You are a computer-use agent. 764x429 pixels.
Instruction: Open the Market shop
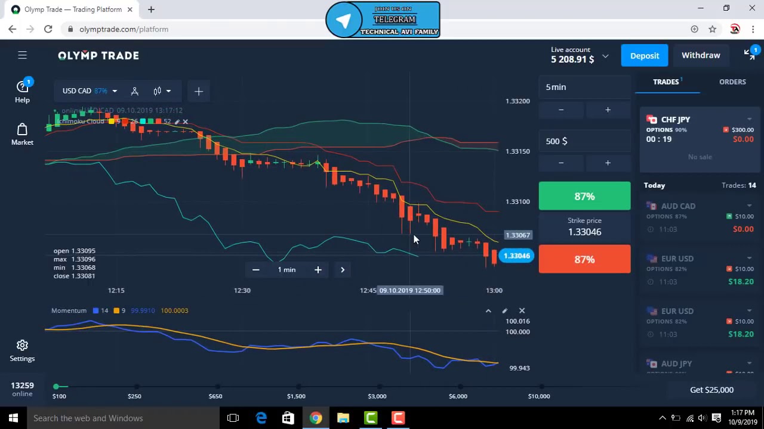pos(22,134)
